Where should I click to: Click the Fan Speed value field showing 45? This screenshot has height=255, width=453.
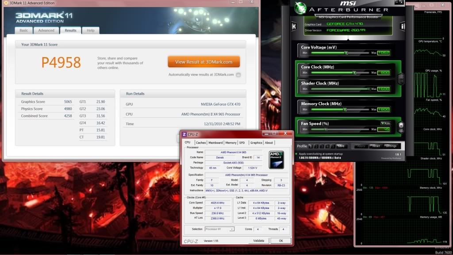pyautogui.click(x=384, y=129)
